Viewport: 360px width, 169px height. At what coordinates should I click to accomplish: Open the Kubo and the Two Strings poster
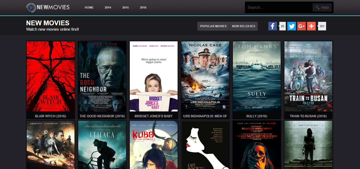tap(154, 145)
